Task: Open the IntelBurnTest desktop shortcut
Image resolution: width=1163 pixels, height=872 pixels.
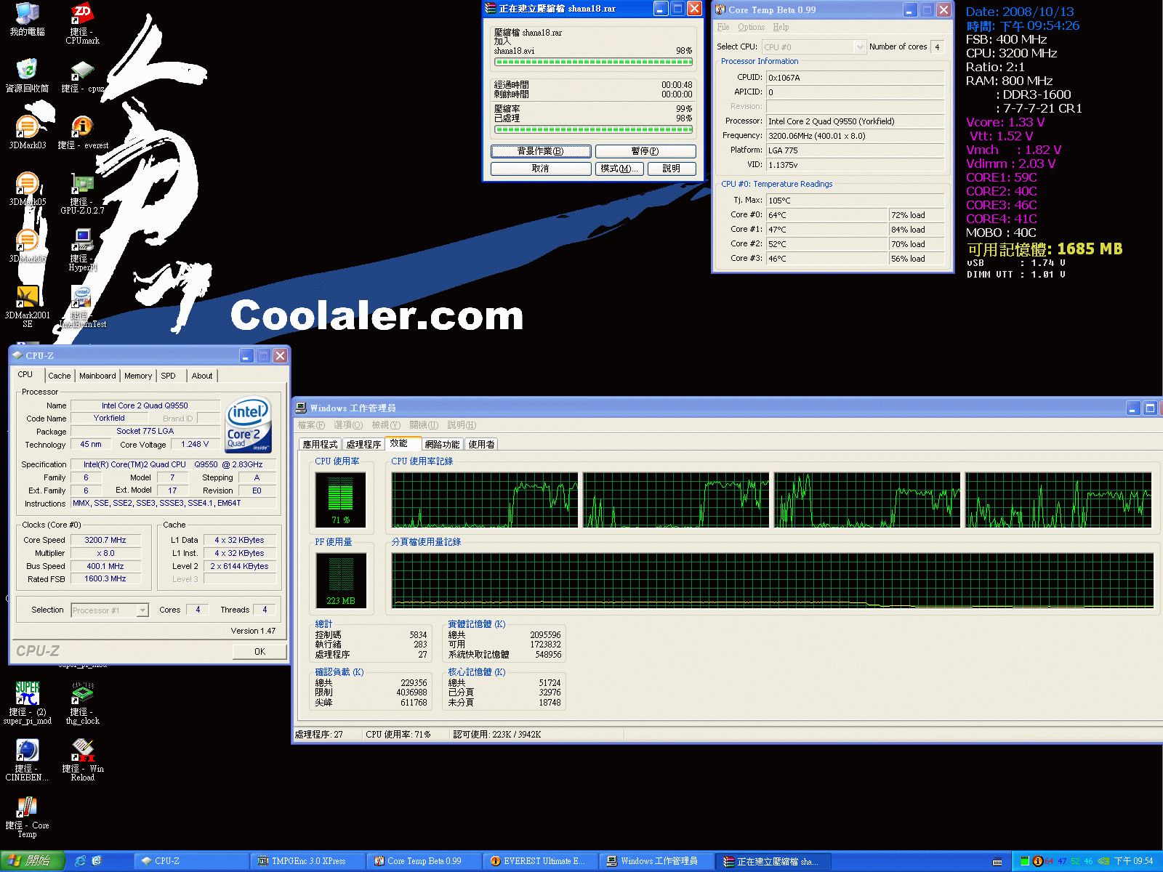Action: pyautogui.click(x=82, y=307)
